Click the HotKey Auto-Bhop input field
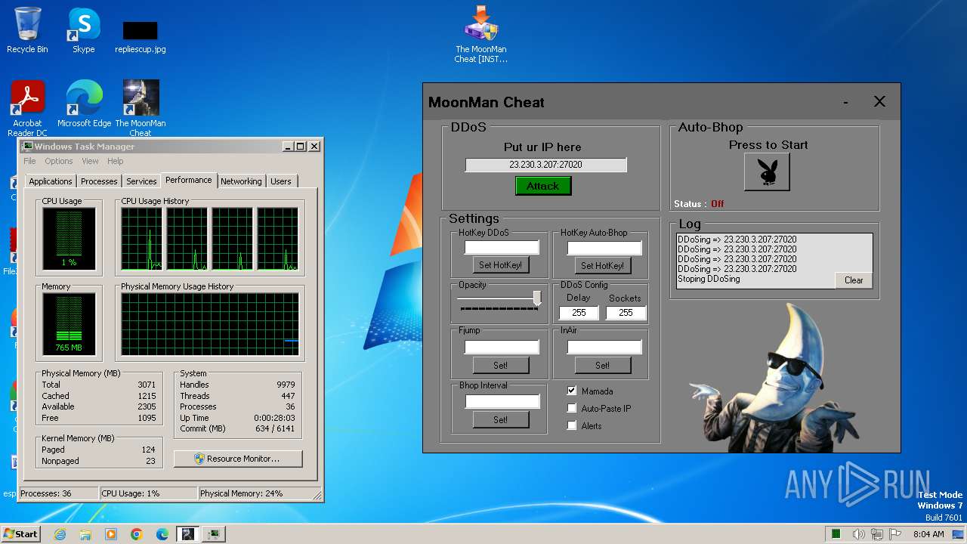Viewport: 967px width, 544px height. (604, 248)
